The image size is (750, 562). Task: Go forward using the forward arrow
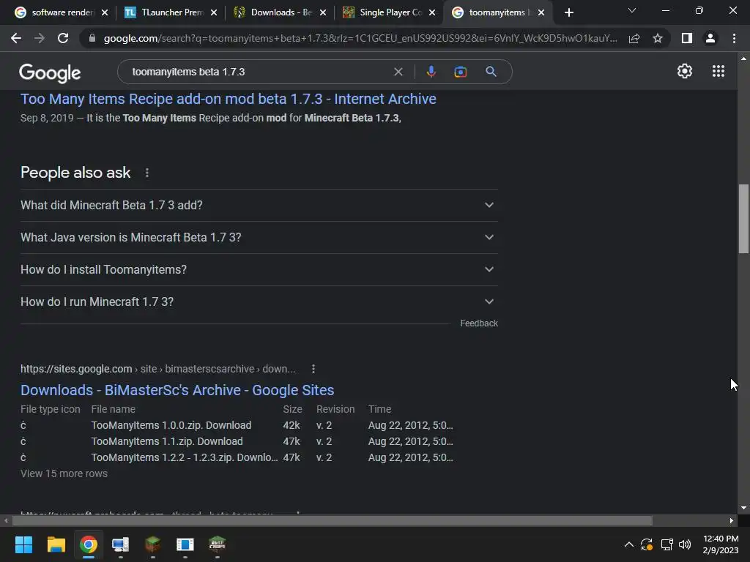40,38
